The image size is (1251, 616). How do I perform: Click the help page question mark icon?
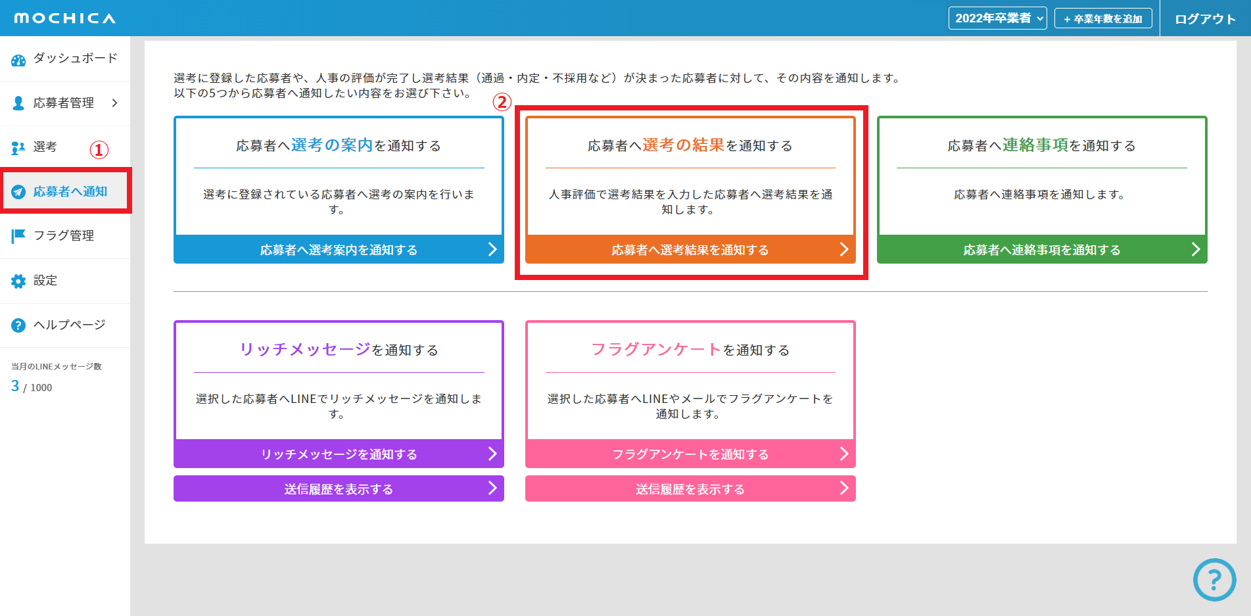(18, 325)
